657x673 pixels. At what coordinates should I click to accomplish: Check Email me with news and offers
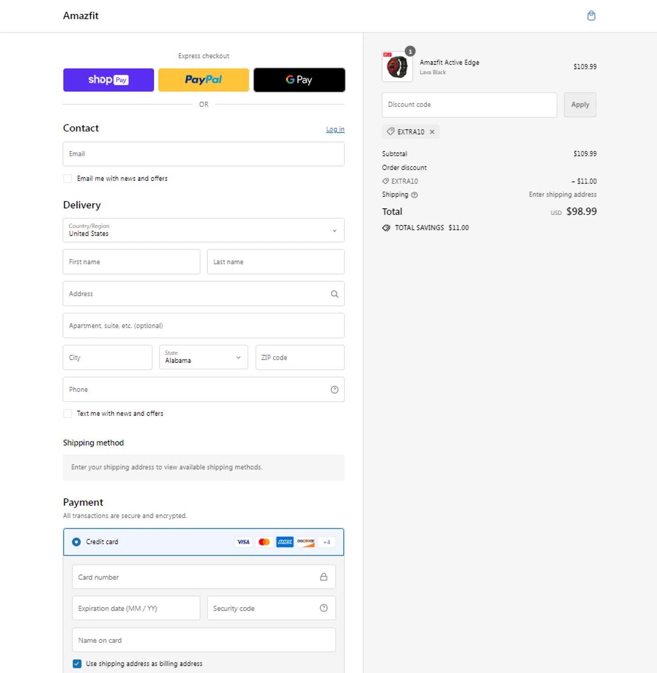point(68,179)
